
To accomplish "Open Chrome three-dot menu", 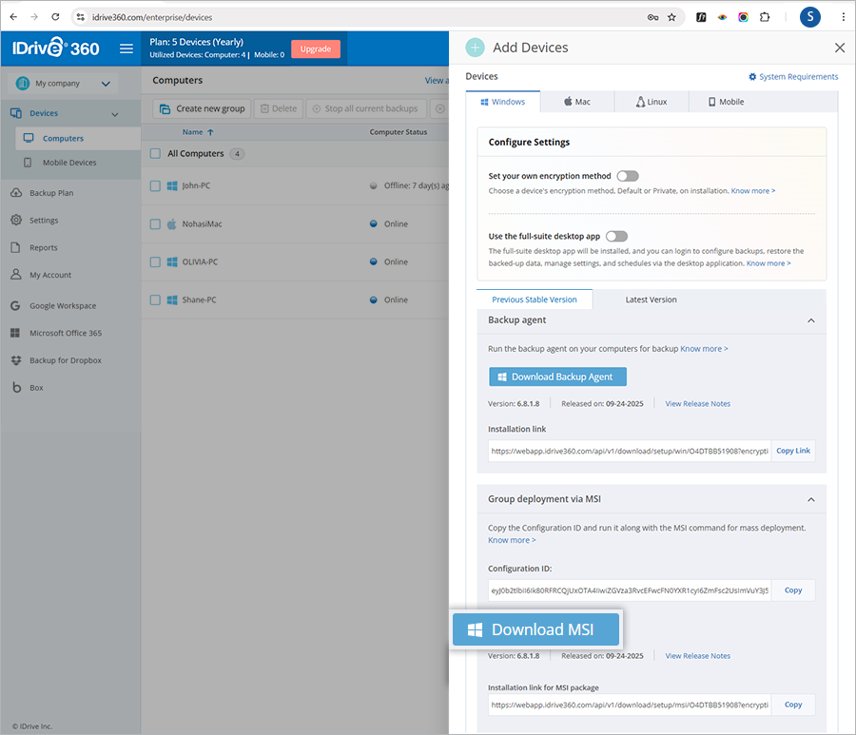I will (843, 17).
